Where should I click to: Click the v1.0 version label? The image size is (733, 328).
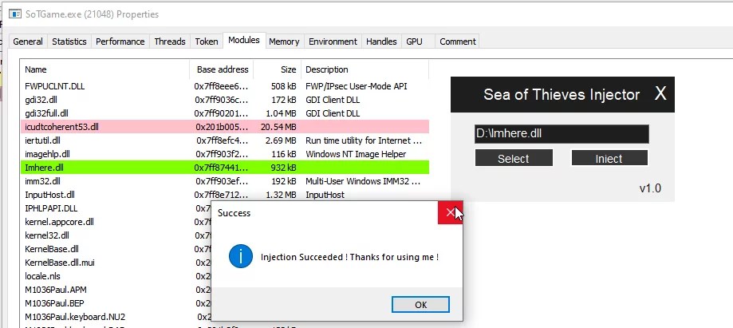tap(650, 188)
